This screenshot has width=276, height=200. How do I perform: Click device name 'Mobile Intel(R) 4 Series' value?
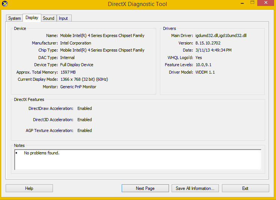click(102, 36)
